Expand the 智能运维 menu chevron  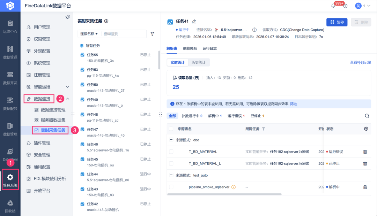pos(68,87)
